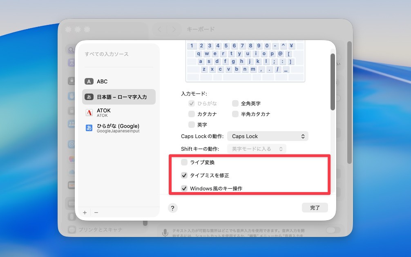Click the dialog's vertical scrollbar
411x257 pixels.
click(333, 82)
